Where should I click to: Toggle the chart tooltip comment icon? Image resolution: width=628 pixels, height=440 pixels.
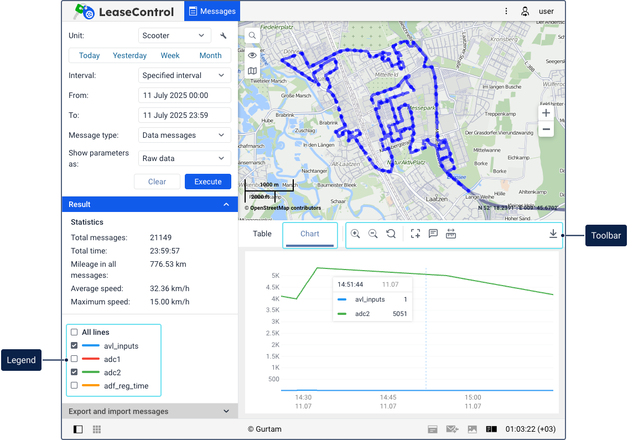click(433, 234)
